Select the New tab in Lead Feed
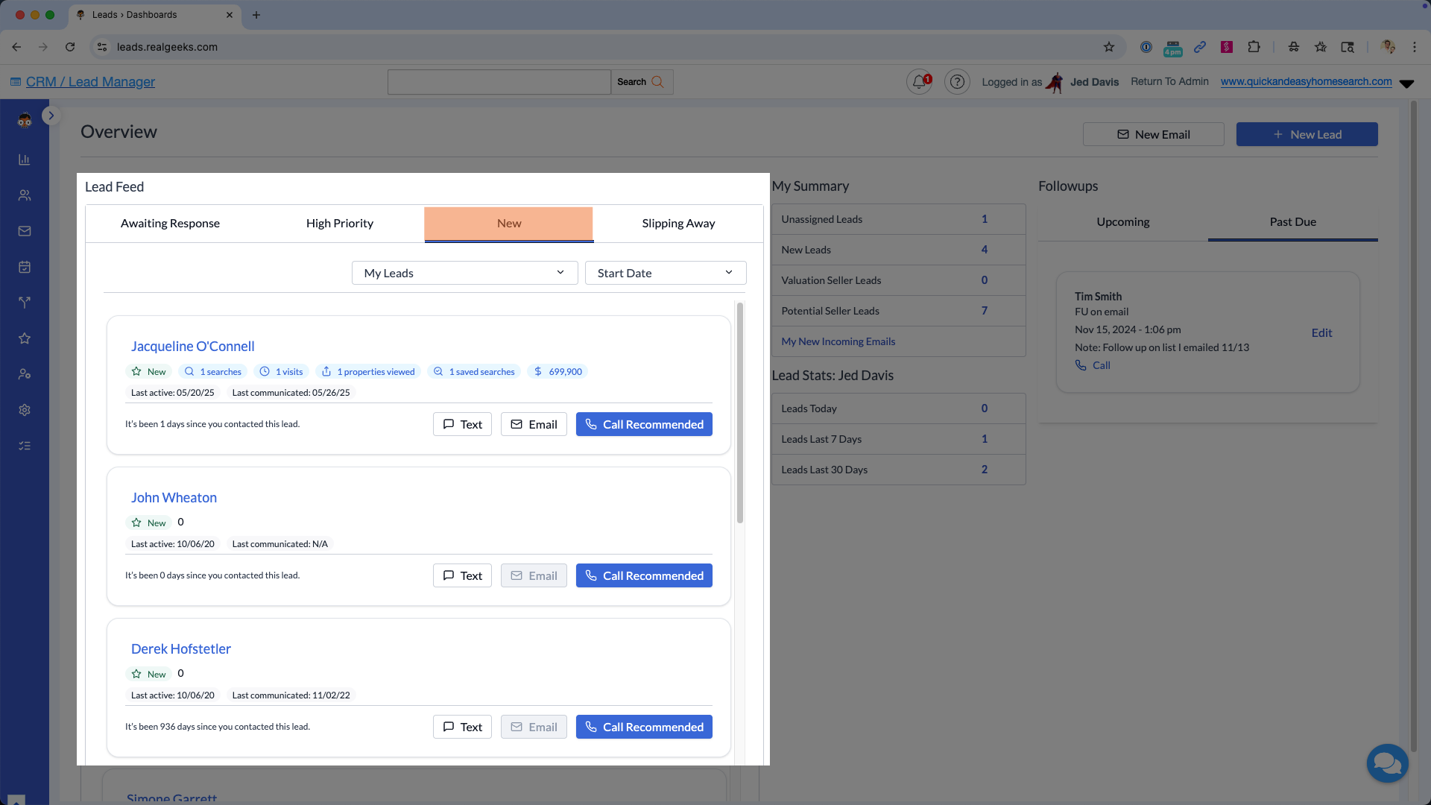Image resolution: width=1431 pixels, height=805 pixels. click(x=509, y=224)
